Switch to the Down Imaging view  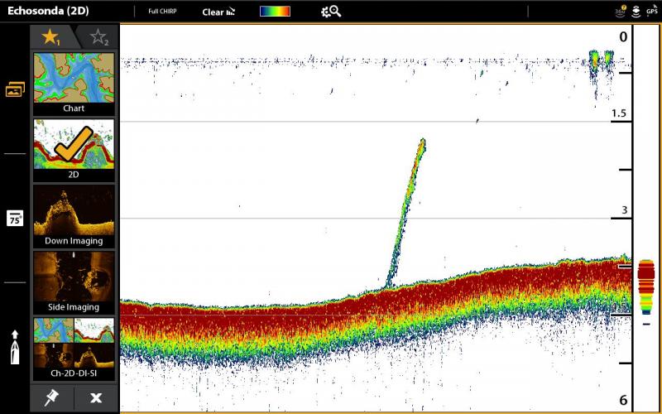coord(74,215)
